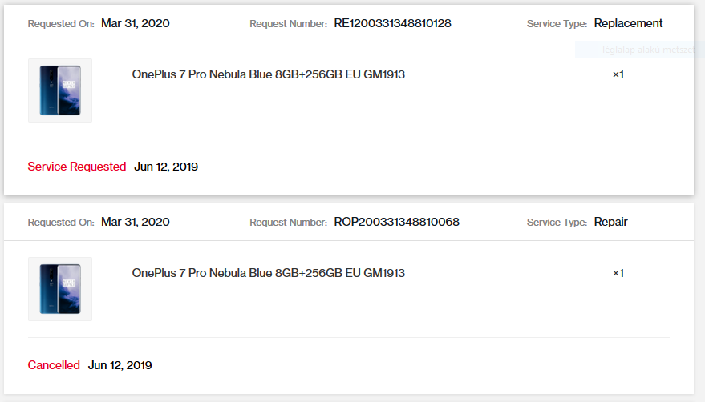This screenshot has height=402, width=705.
Task: Click the ×1 quantity in Replacement card
Action: pos(618,74)
